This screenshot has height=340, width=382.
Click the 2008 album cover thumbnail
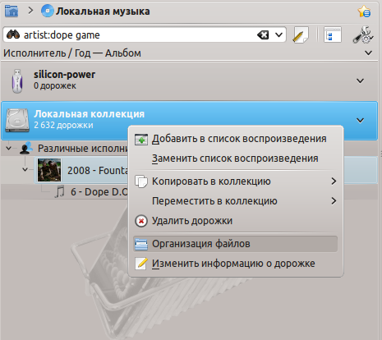tap(49, 170)
